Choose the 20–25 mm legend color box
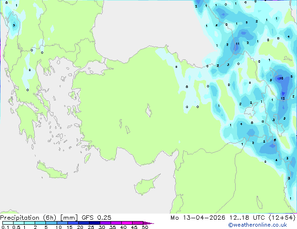 tap(84, 223)
